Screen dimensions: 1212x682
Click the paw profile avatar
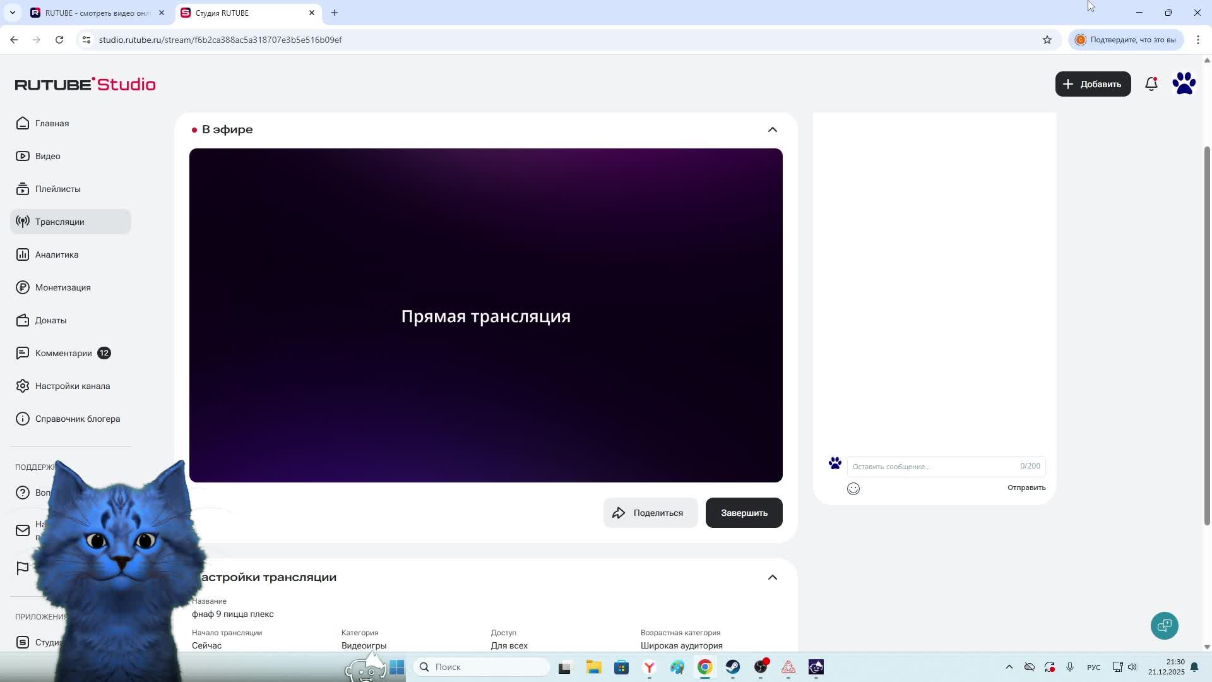point(1184,84)
